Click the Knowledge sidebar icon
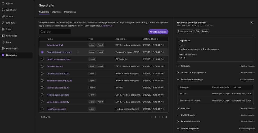 3,36
